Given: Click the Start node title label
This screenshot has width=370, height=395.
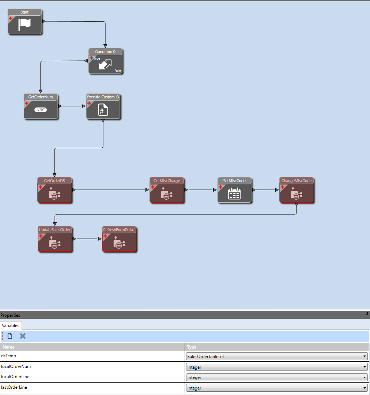Looking at the screenshot, I should point(24,12).
